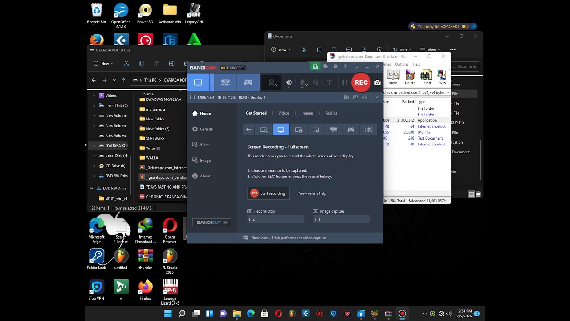Toggle the webcam overlay in Bandicam
The height and width of the screenshot is (321, 570).
point(272,82)
